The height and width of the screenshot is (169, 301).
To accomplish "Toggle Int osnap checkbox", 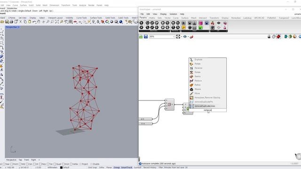I will [x=34, y=164].
